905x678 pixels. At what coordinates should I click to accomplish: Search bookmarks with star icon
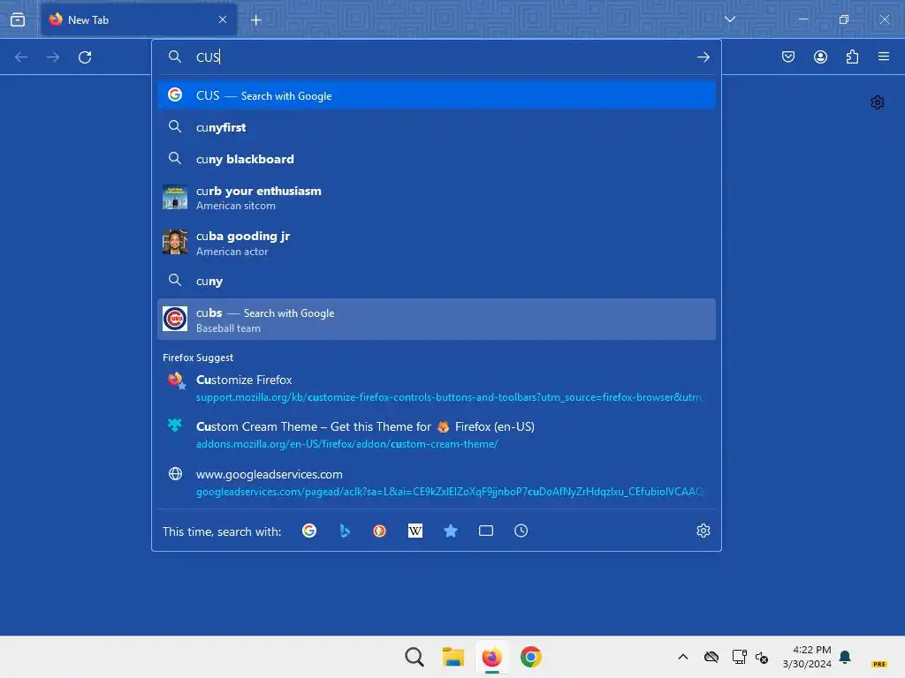tap(451, 531)
